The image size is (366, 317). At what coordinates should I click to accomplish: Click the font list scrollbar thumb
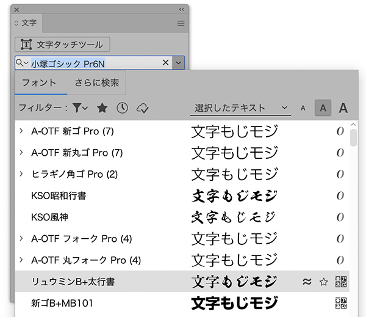pos(353,137)
